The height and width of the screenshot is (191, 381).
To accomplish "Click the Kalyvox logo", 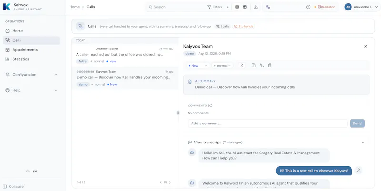I will pos(7,7).
